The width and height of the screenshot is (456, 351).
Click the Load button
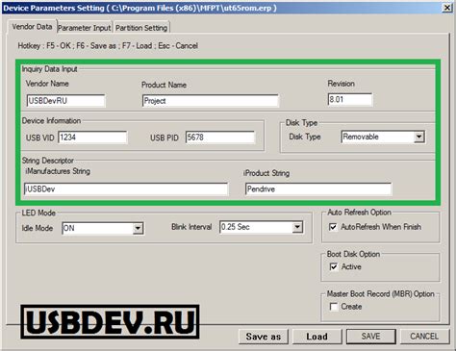click(317, 337)
